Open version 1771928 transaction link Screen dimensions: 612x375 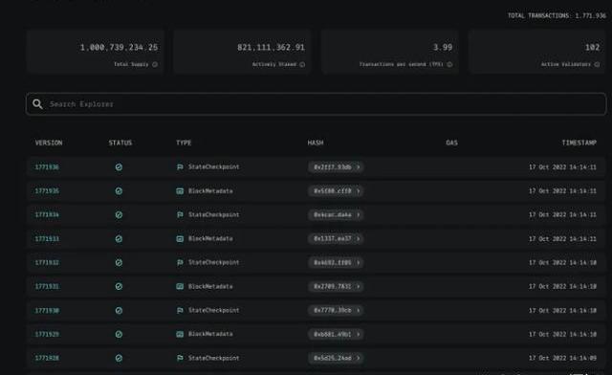click(x=47, y=358)
